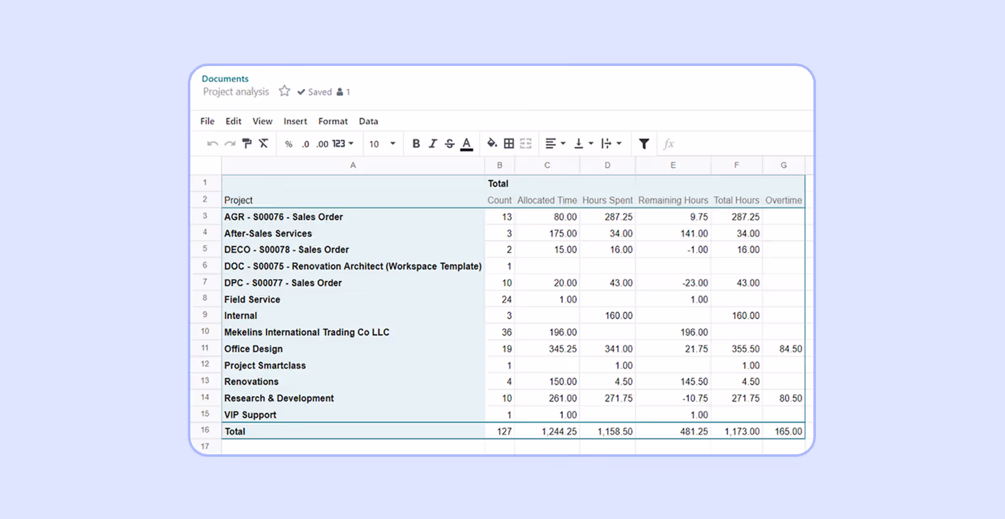Increase decimal places with .00 icon

(322, 144)
